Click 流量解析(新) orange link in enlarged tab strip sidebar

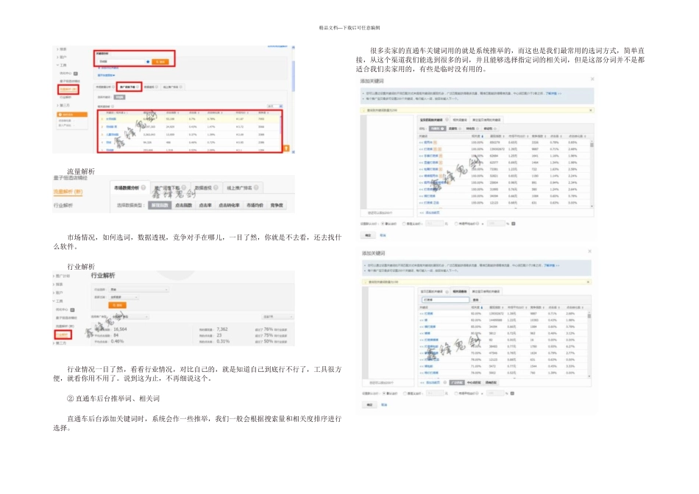click(68, 192)
